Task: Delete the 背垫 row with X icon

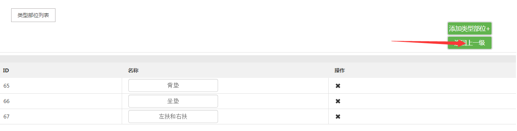Action: coord(338,86)
